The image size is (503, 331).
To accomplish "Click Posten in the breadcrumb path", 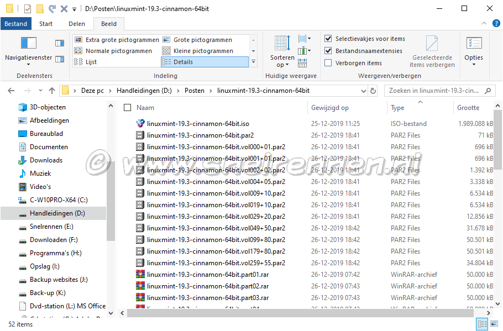I will 195,91.
